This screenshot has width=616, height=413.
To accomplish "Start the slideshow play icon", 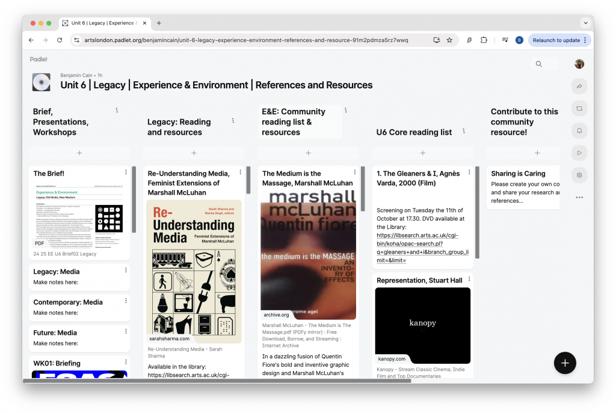I will (x=579, y=153).
